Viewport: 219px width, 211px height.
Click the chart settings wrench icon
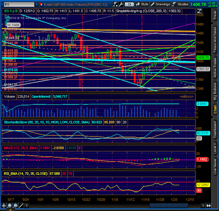(x=120, y=4)
